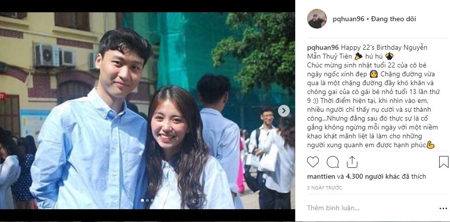Open pqhuan96 username in caption
The width and height of the screenshot is (450, 222).
coord(323,47)
